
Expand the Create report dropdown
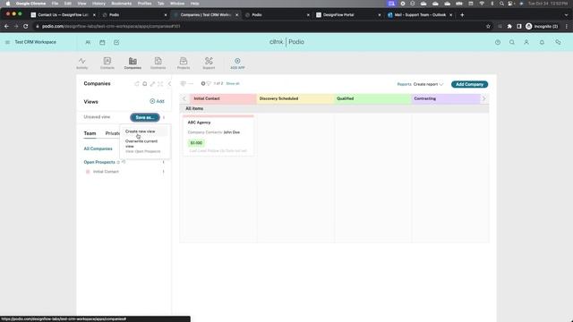coord(428,84)
